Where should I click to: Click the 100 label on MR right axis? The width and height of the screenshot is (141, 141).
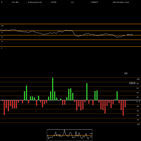[138, 79]
